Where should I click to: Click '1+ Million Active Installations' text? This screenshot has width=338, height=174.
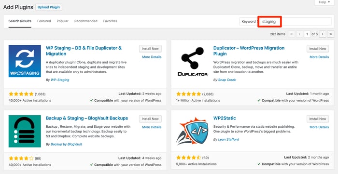198,100
